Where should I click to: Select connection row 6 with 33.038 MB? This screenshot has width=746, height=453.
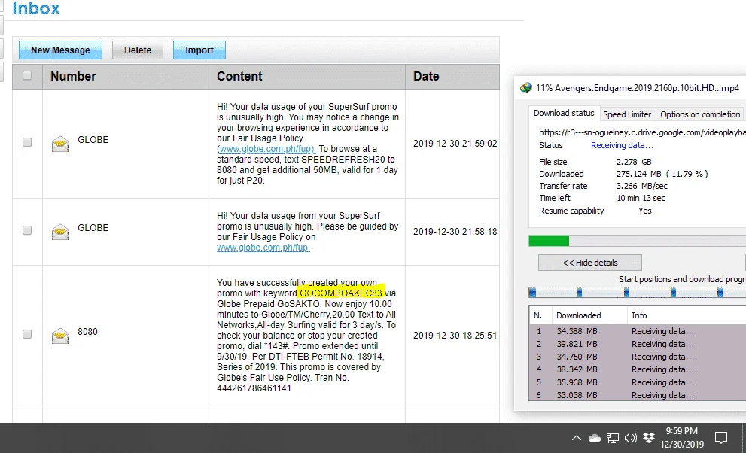[637, 394]
